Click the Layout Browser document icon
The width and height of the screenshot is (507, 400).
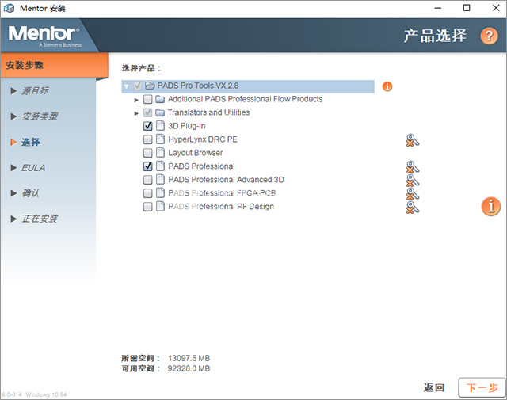pos(160,153)
